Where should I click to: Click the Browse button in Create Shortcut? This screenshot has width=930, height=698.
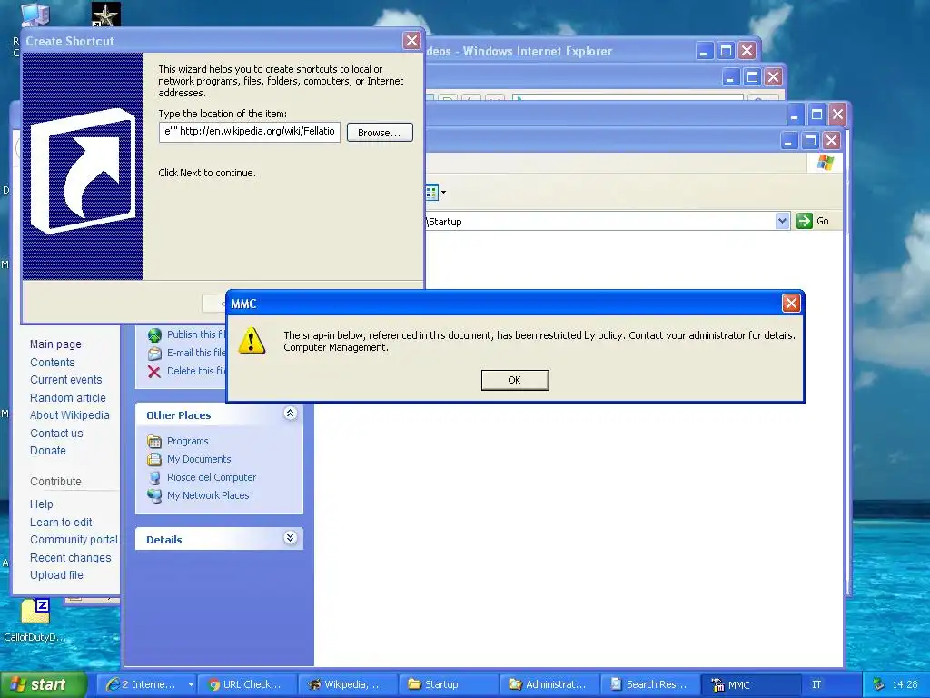pos(380,133)
